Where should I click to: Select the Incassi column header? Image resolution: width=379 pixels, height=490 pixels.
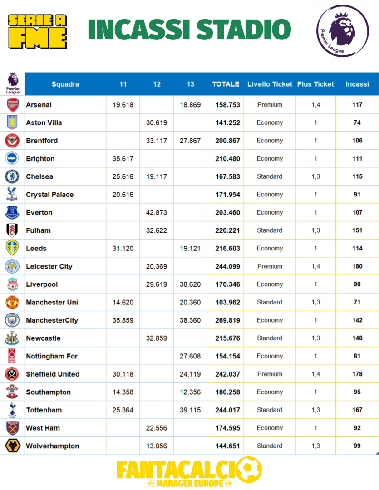click(357, 84)
